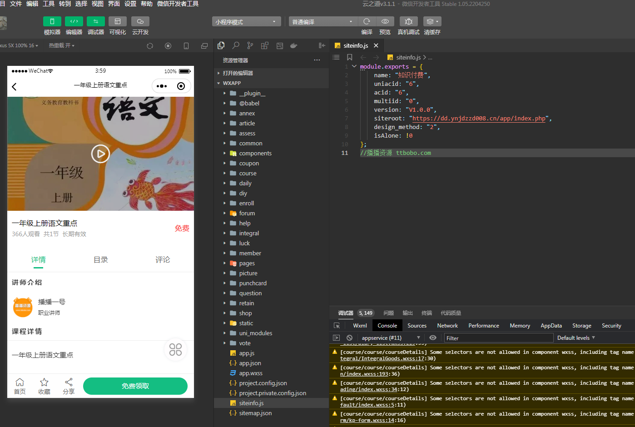Open the 普通编译 compile mode dropdown
Screen dimensions: 635x427
[323, 21]
